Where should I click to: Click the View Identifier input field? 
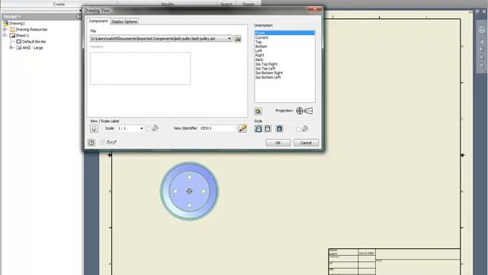tap(217, 128)
